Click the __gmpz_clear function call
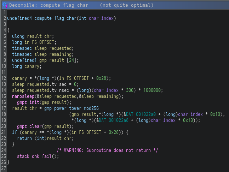Viewport: 229px width, 172px height. click(27, 126)
